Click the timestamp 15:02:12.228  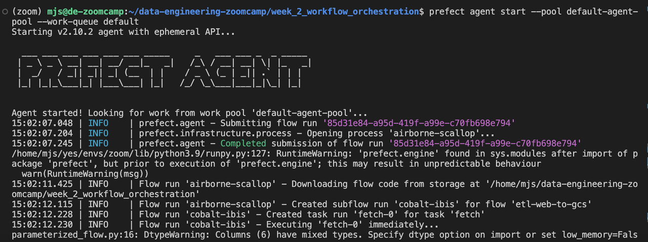(x=42, y=214)
